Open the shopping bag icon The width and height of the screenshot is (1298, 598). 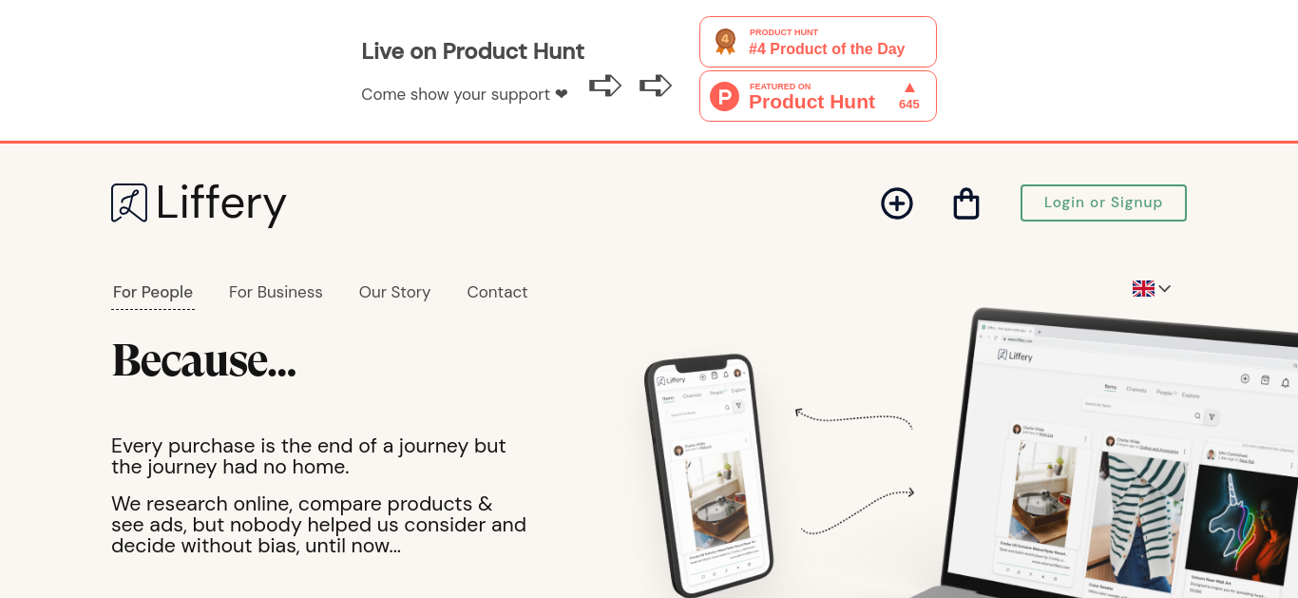966,203
